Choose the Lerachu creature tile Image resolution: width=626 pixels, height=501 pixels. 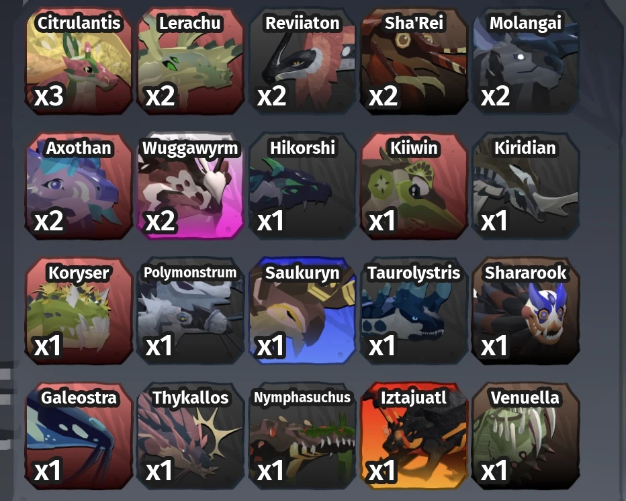191,61
